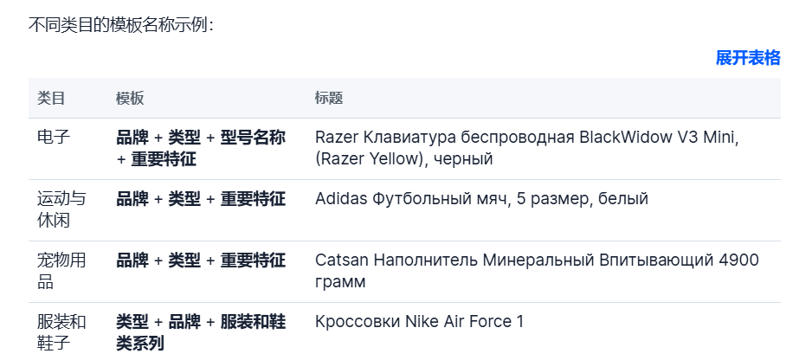The image size is (799, 360).
Task: Click the 运动与休闲 row template text
Action: click(201, 198)
